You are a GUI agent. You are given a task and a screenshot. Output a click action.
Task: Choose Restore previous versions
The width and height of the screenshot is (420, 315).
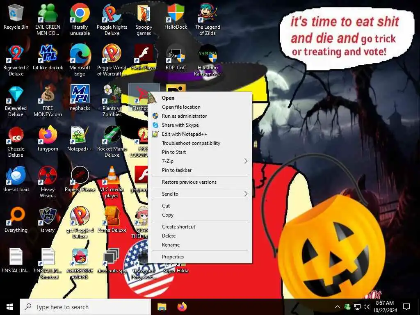coord(200,182)
